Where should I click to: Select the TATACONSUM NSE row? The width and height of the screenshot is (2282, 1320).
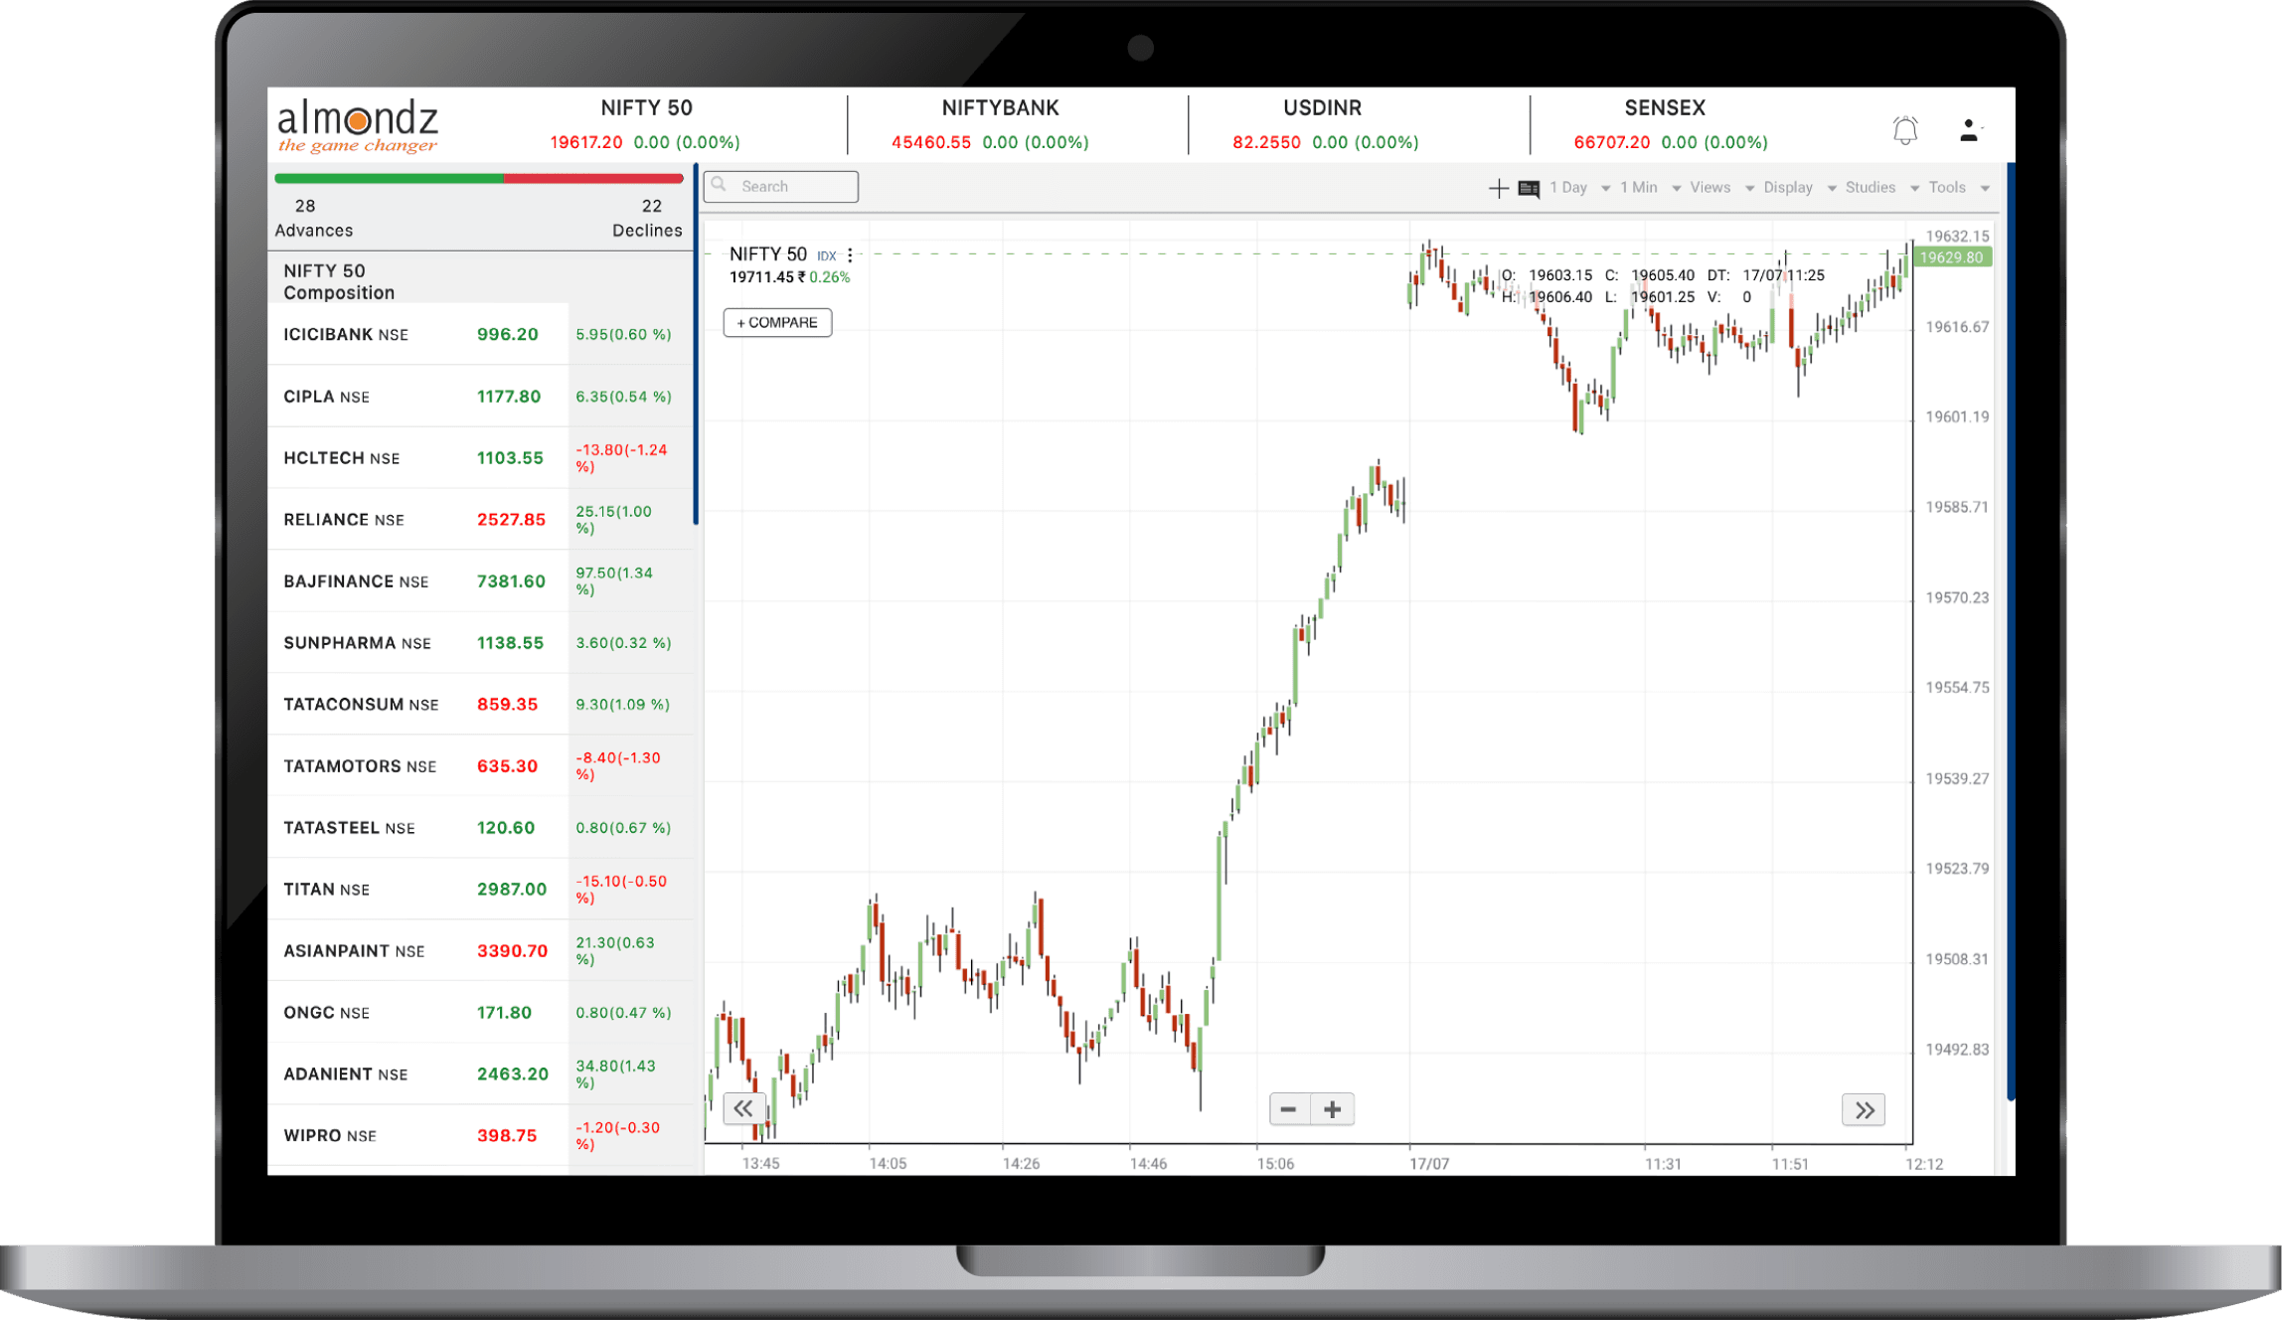tap(480, 704)
